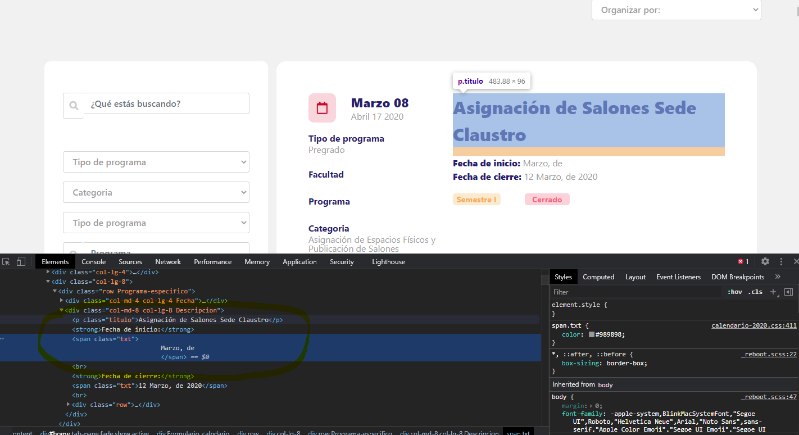Toggle the :hov element state panel
Viewport: 799px width, 435px height.
click(x=735, y=292)
